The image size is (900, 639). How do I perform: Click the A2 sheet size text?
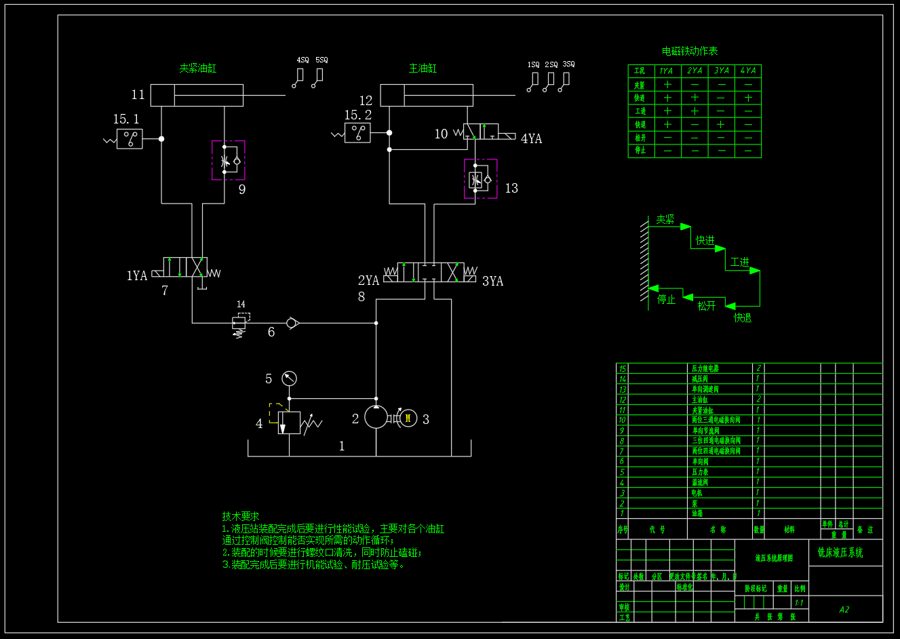[x=844, y=609]
